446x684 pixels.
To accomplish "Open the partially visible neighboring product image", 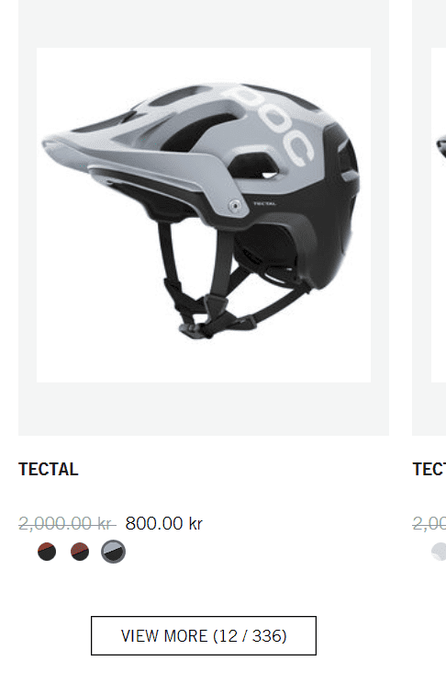I will click(x=439, y=215).
